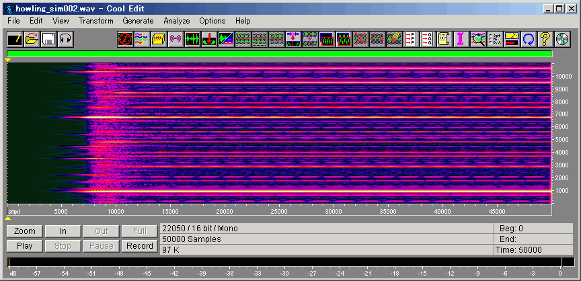Click the End: field
581x281 pixels.
[533, 239]
